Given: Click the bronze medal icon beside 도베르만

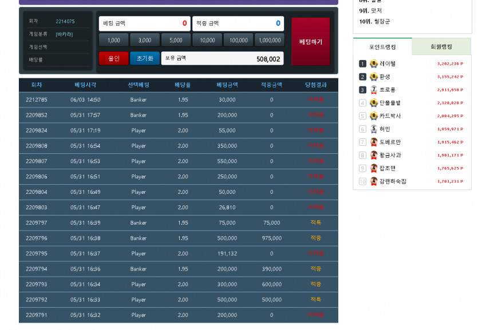Looking at the screenshot, I should point(374,142).
